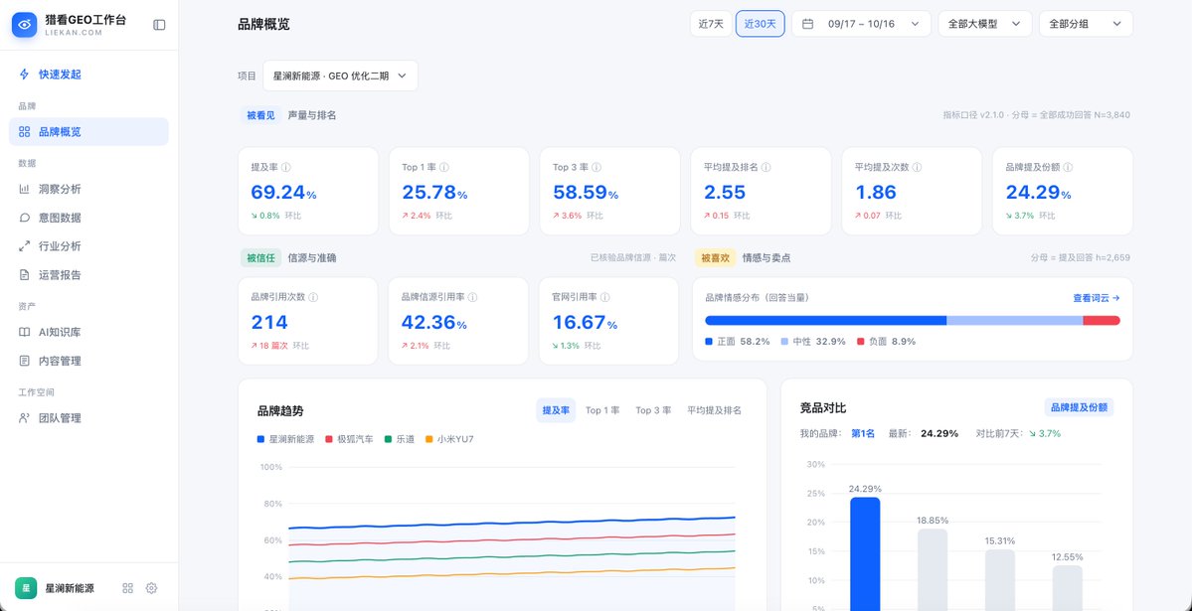This screenshot has height=611, width=1192.
Task: Switch trend chart to Top 1 率 tab
Action: 602,410
